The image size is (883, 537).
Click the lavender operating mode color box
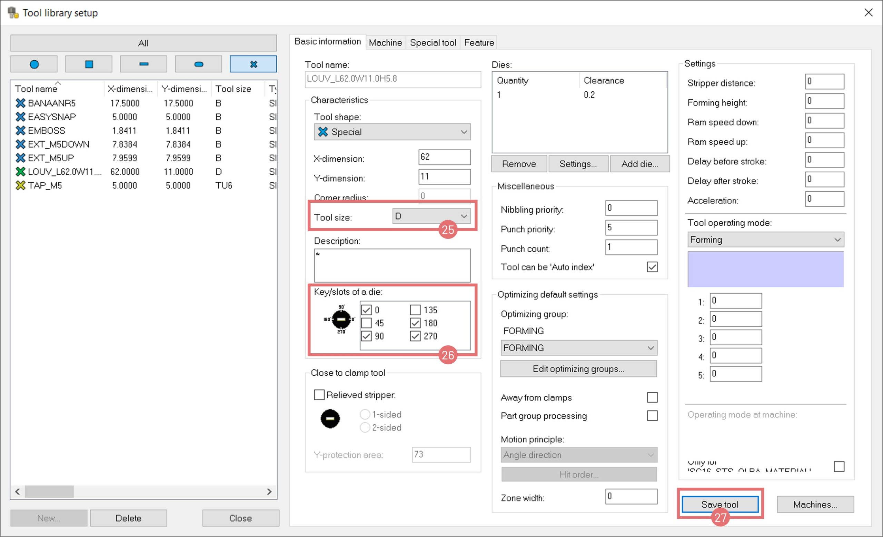point(765,269)
